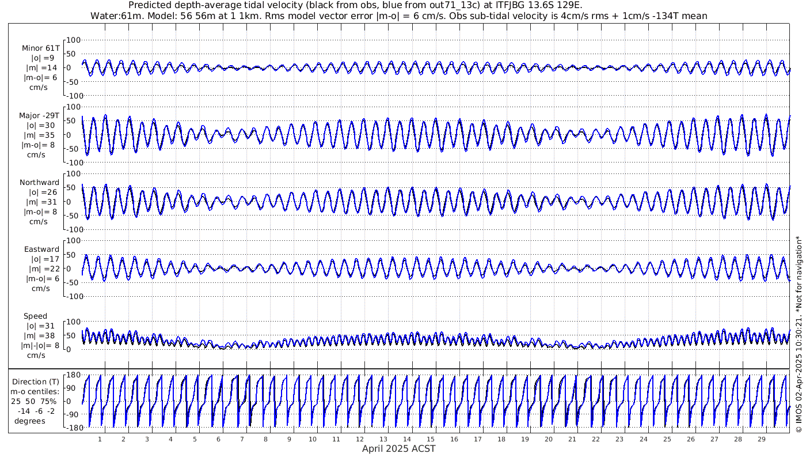Click the day "12" date-axis label

point(360,439)
